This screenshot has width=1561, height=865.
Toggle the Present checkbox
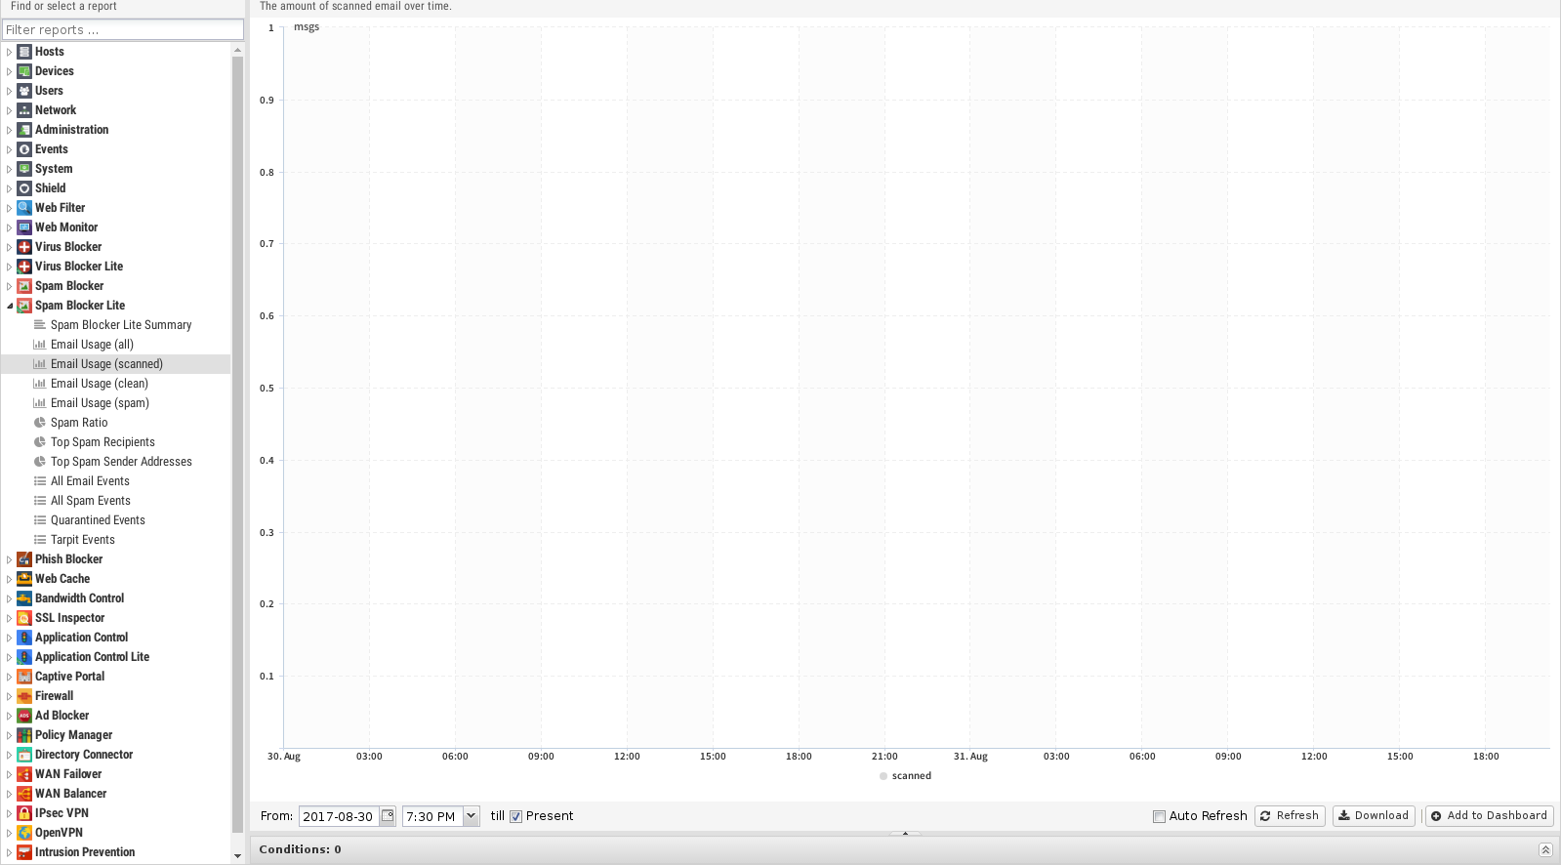tap(515, 817)
